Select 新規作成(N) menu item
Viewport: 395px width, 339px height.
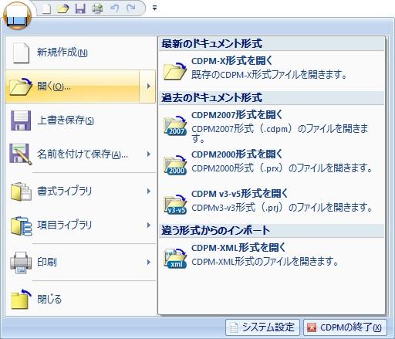tap(80, 53)
